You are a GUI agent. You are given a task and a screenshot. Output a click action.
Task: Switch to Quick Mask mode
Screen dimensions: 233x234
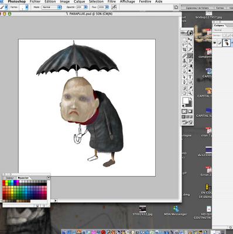point(190,111)
